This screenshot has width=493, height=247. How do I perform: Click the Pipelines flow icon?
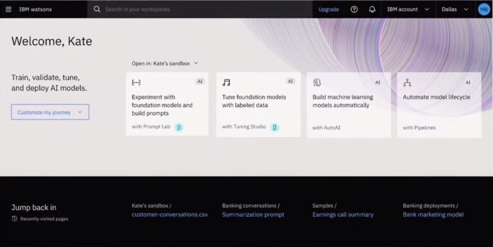tap(407, 82)
